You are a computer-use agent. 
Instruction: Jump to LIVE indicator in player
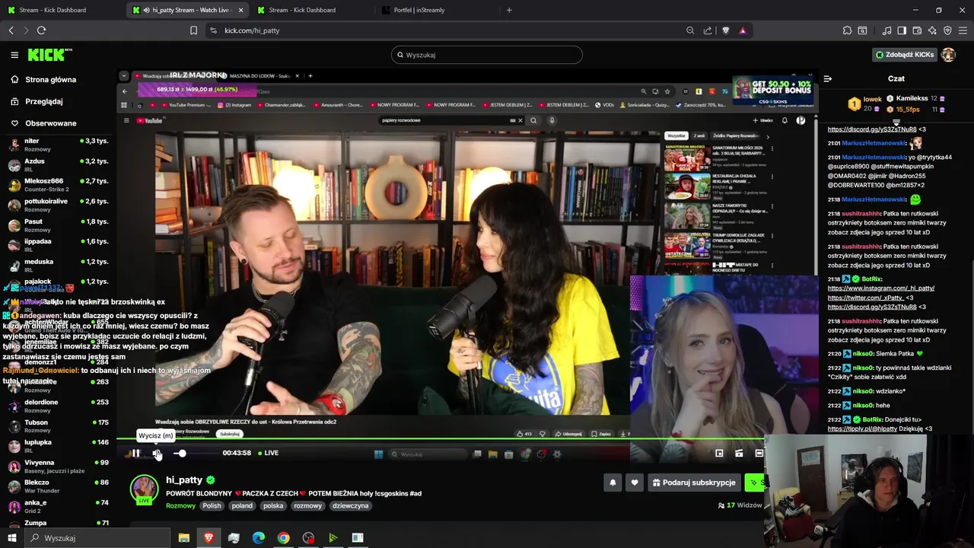pos(268,453)
